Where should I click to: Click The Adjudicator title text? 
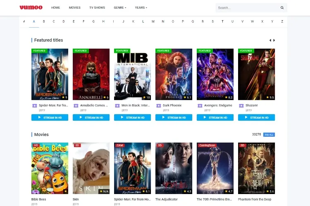click(x=167, y=199)
